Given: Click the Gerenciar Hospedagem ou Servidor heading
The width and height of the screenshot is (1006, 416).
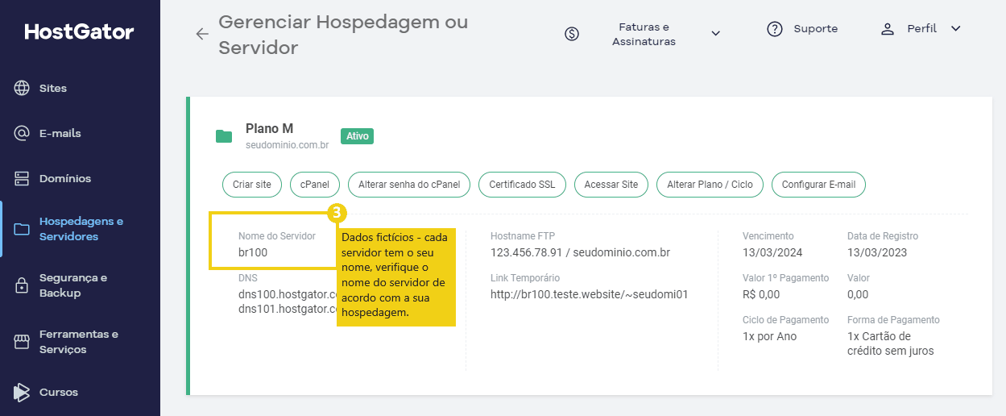Looking at the screenshot, I should click(x=343, y=34).
